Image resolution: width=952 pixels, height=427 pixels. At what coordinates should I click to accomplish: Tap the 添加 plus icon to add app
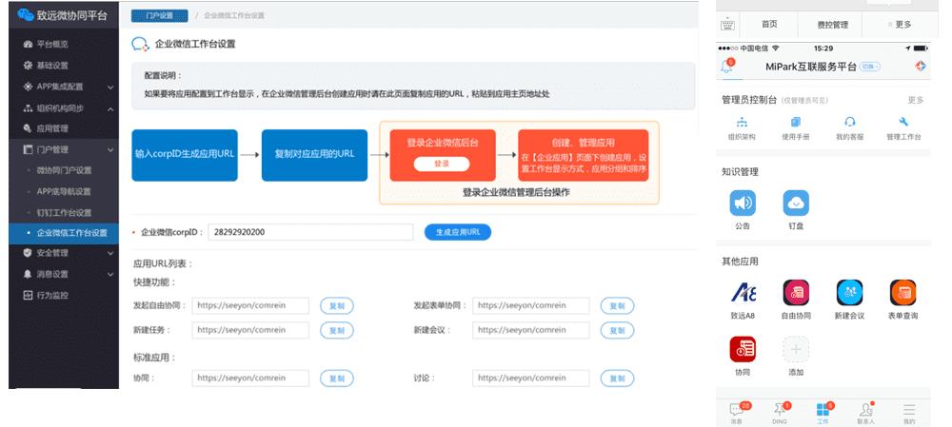tap(796, 349)
